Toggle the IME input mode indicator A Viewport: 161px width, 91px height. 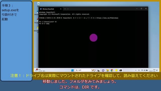pos(139,70)
